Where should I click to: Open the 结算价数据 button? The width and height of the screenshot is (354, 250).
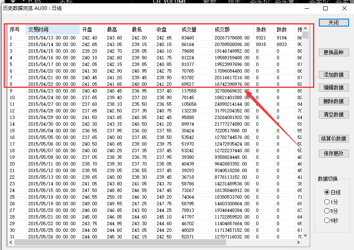(334, 138)
